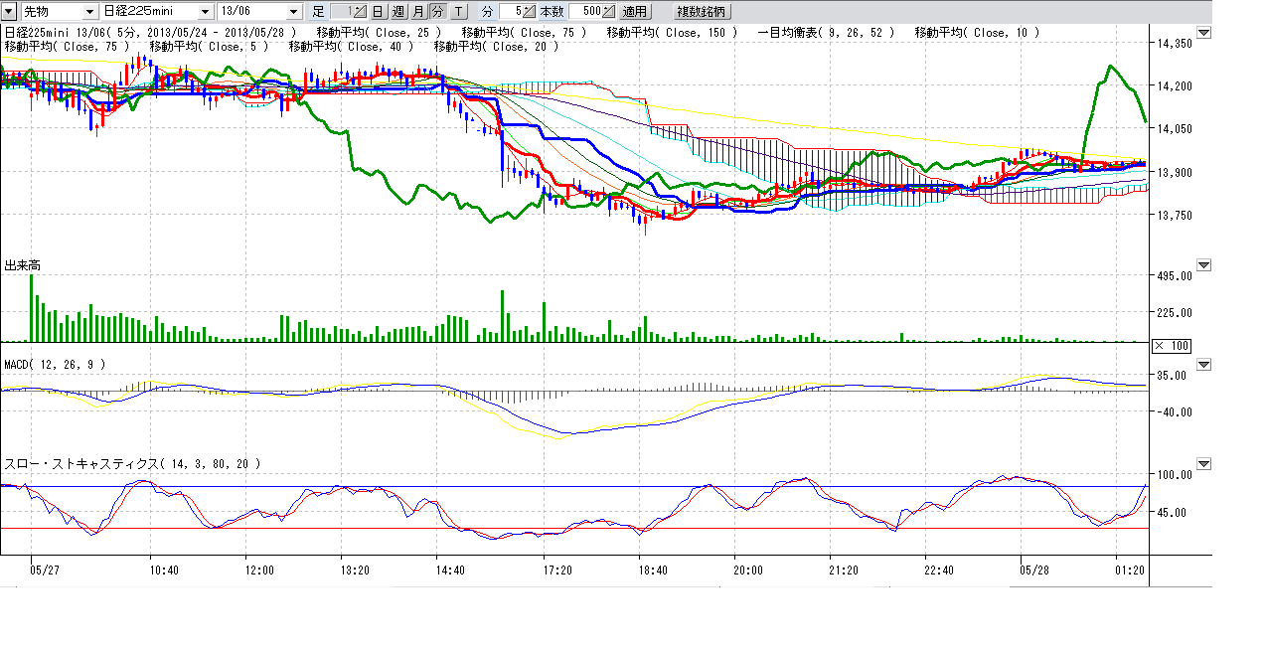Open the price chart panel menu arrow
Image resolution: width=1264 pixels, height=654 pixels.
point(1204,33)
